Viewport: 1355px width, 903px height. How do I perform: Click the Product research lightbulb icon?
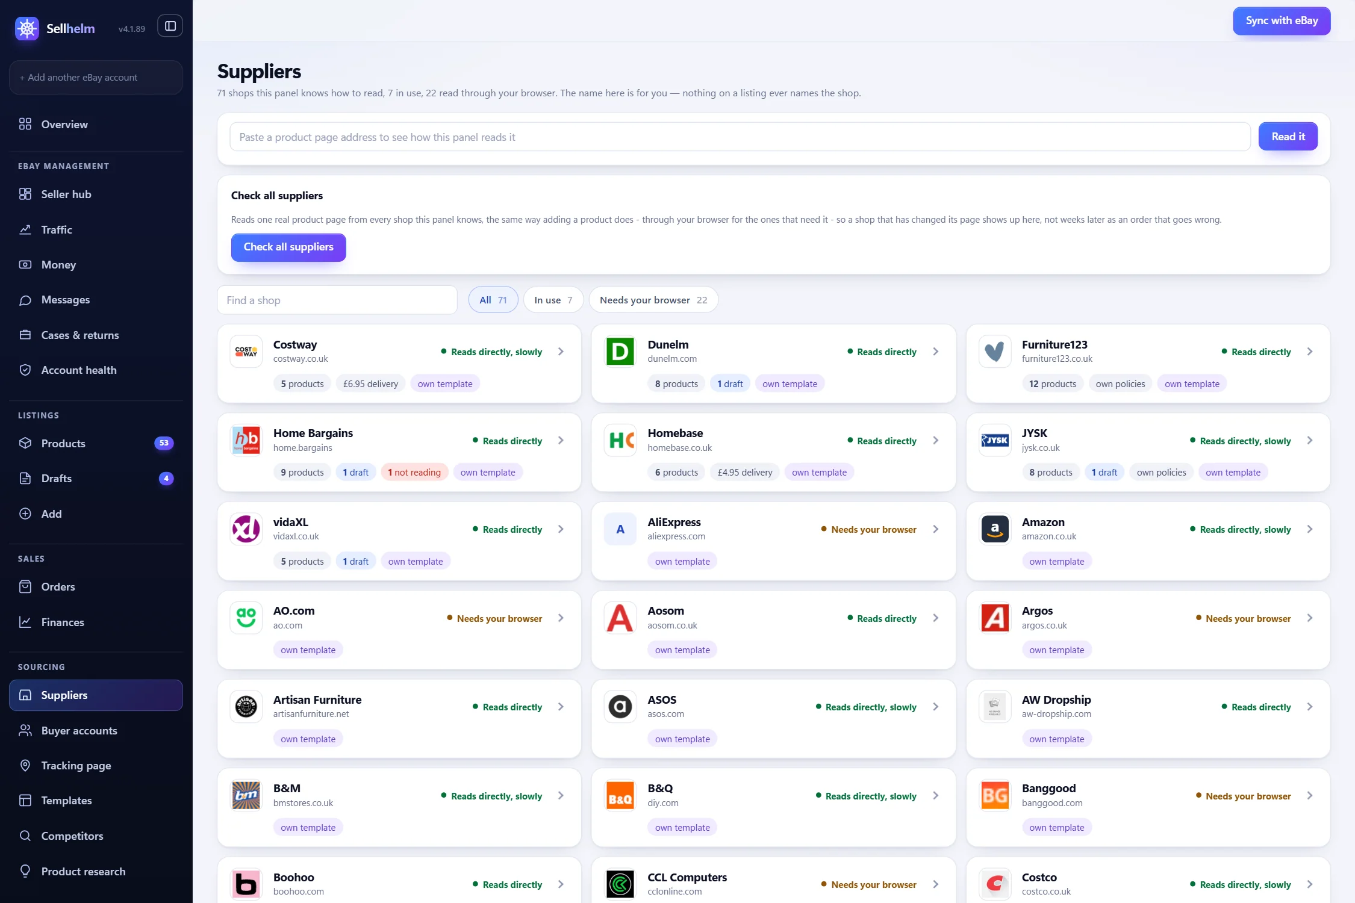[25, 871]
